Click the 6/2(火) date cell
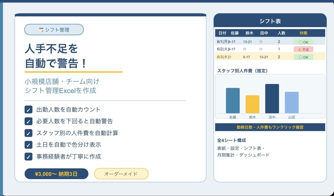Image resolution: width=334 pixels, height=196 pixels. tap(223, 49)
